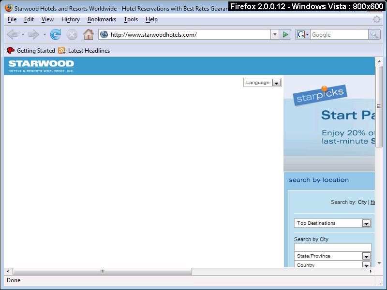Open the Language dropdown

coord(262,83)
